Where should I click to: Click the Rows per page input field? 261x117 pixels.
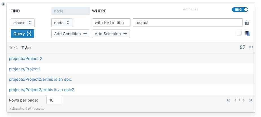(55, 100)
